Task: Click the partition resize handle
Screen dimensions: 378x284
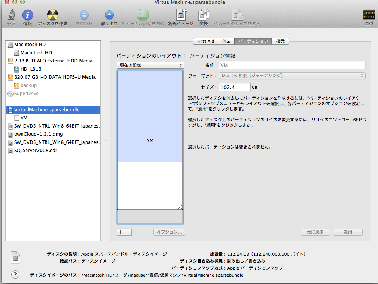Action: (x=180, y=207)
